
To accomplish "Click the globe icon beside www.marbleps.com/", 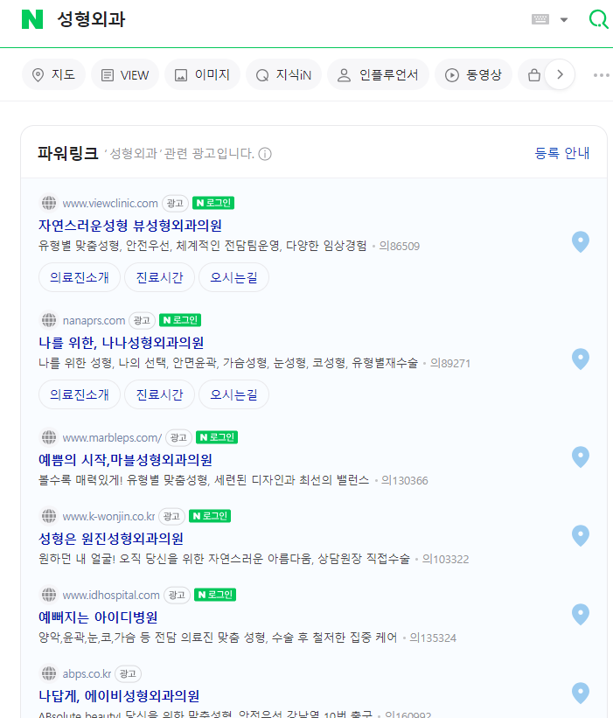I will tap(49, 437).
